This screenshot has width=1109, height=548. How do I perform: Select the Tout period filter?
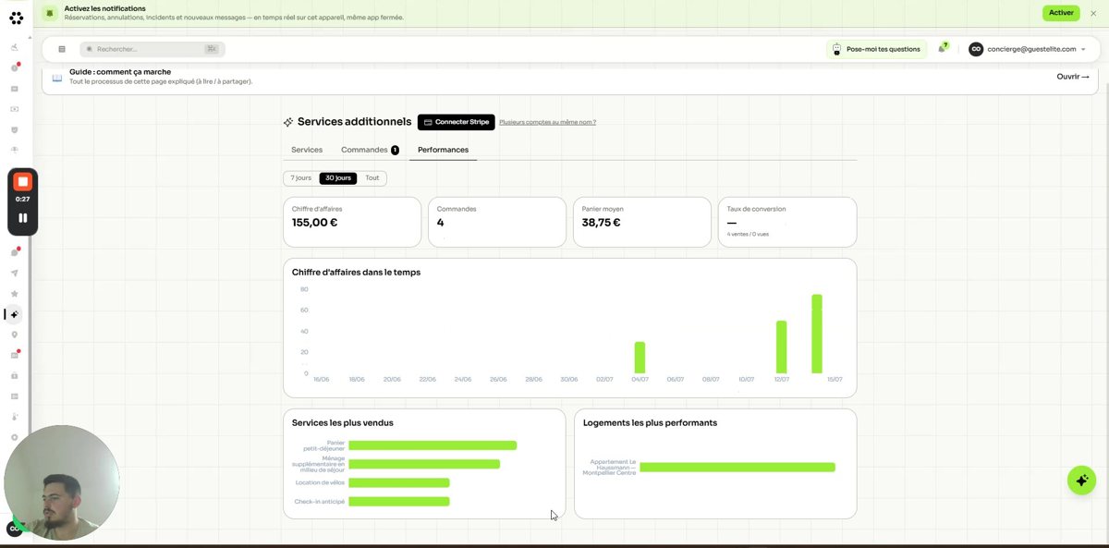(372, 178)
